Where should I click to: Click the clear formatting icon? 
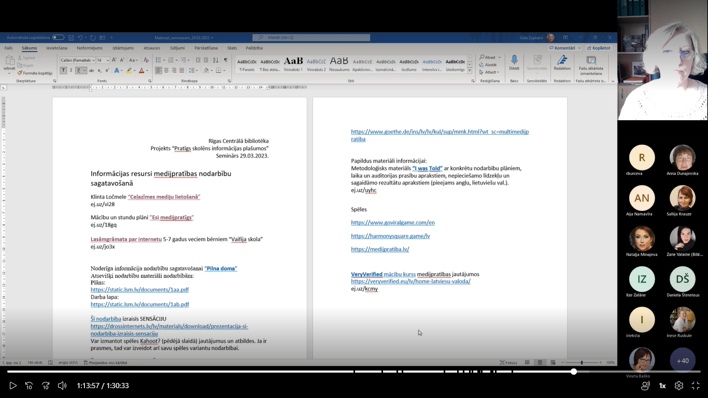[146, 60]
